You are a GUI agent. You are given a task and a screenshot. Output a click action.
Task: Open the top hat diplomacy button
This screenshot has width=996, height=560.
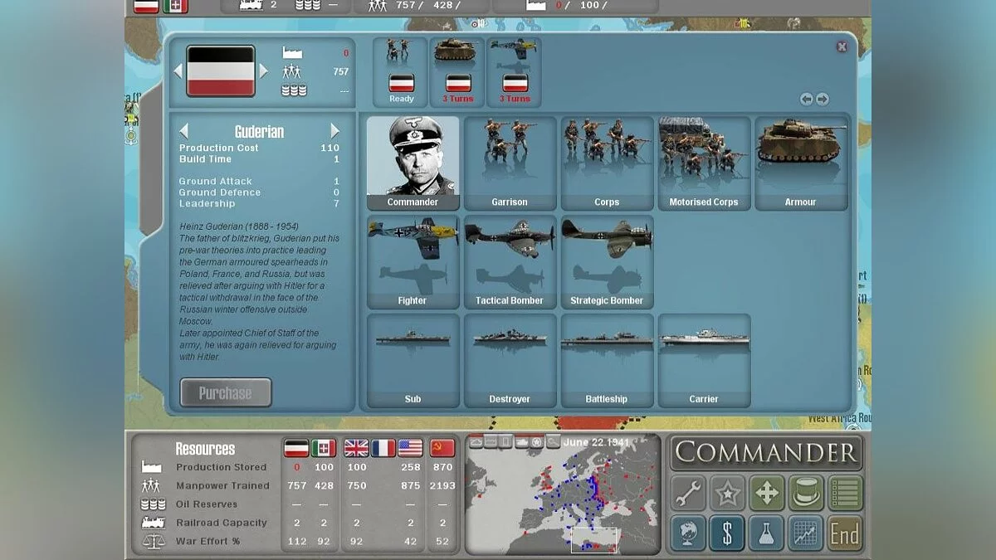tap(806, 494)
